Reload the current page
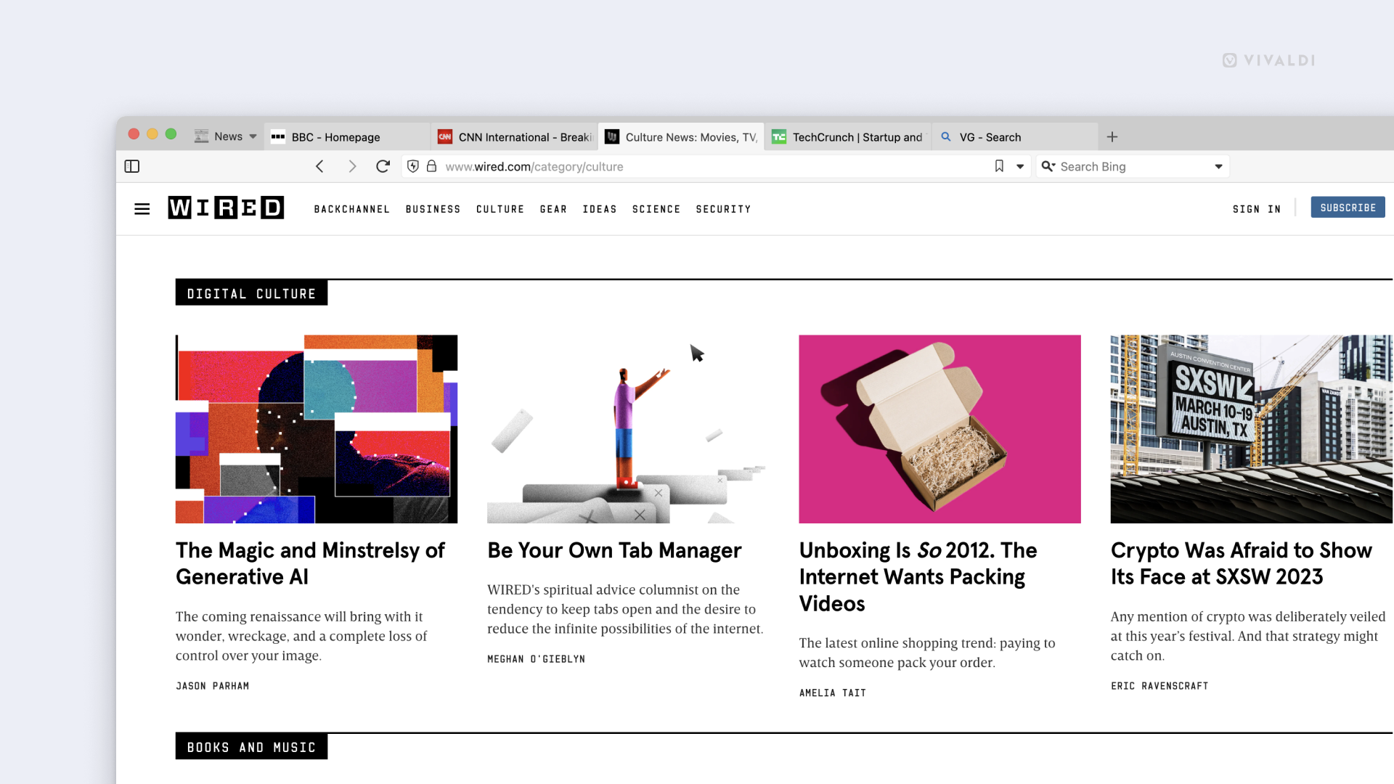Screen dimensions: 1394x784 pyautogui.click(x=383, y=166)
